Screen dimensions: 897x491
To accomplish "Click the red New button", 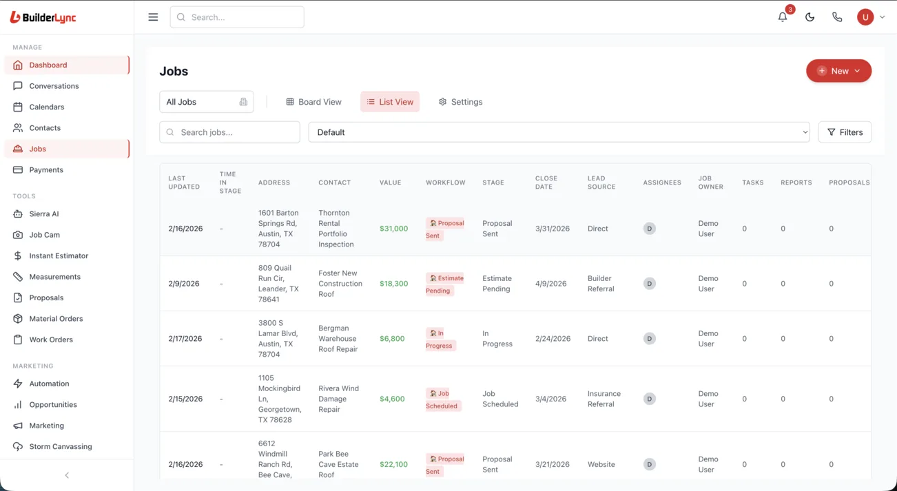I will click(838, 71).
